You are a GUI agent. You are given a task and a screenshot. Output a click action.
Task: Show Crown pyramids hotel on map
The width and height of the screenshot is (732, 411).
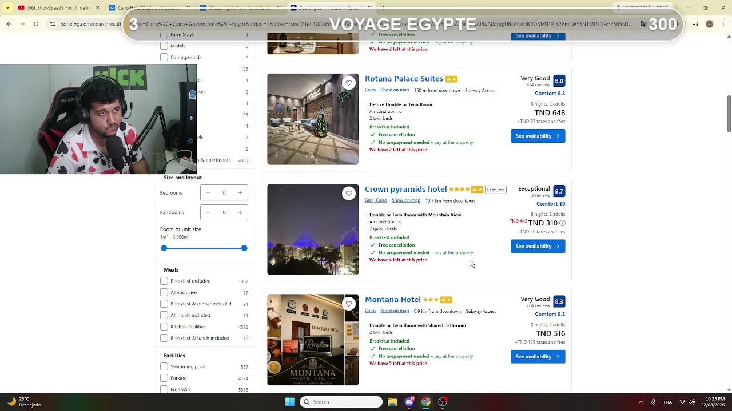click(406, 200)
